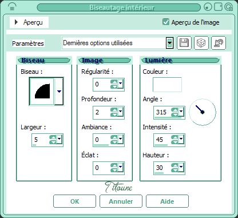Click the Angle direction dial
Screen dimensions: 238x218
[x=203, y=112]
